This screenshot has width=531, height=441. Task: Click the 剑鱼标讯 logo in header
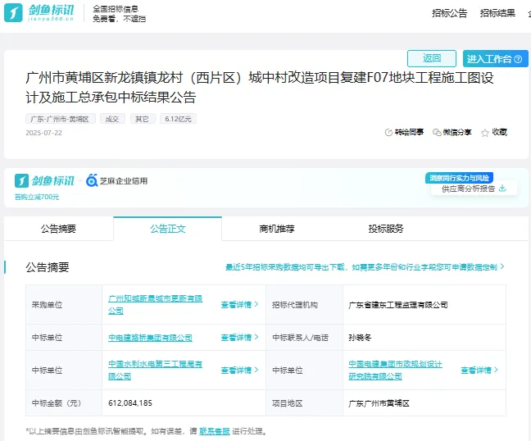(38, 14)
